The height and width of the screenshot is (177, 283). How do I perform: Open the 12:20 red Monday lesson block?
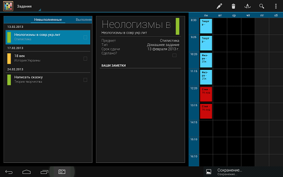tap(206, 94)
